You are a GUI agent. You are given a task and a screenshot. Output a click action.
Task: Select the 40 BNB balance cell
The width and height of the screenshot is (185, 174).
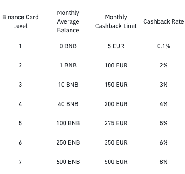[x=68, y=104]
